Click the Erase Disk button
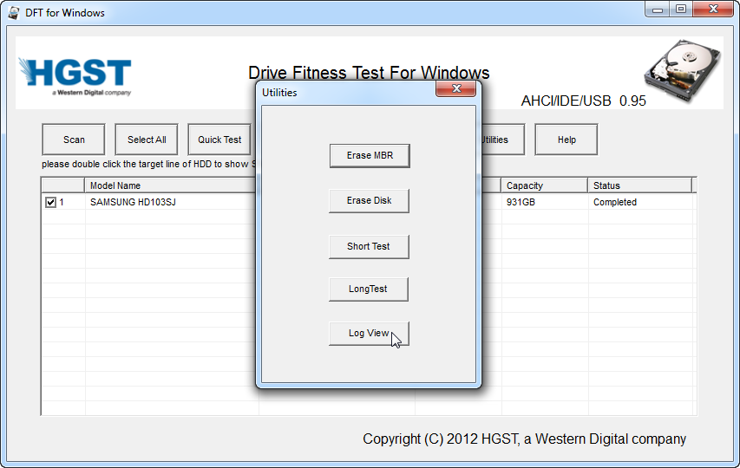 pyautogui.click(x=369, y=201)
